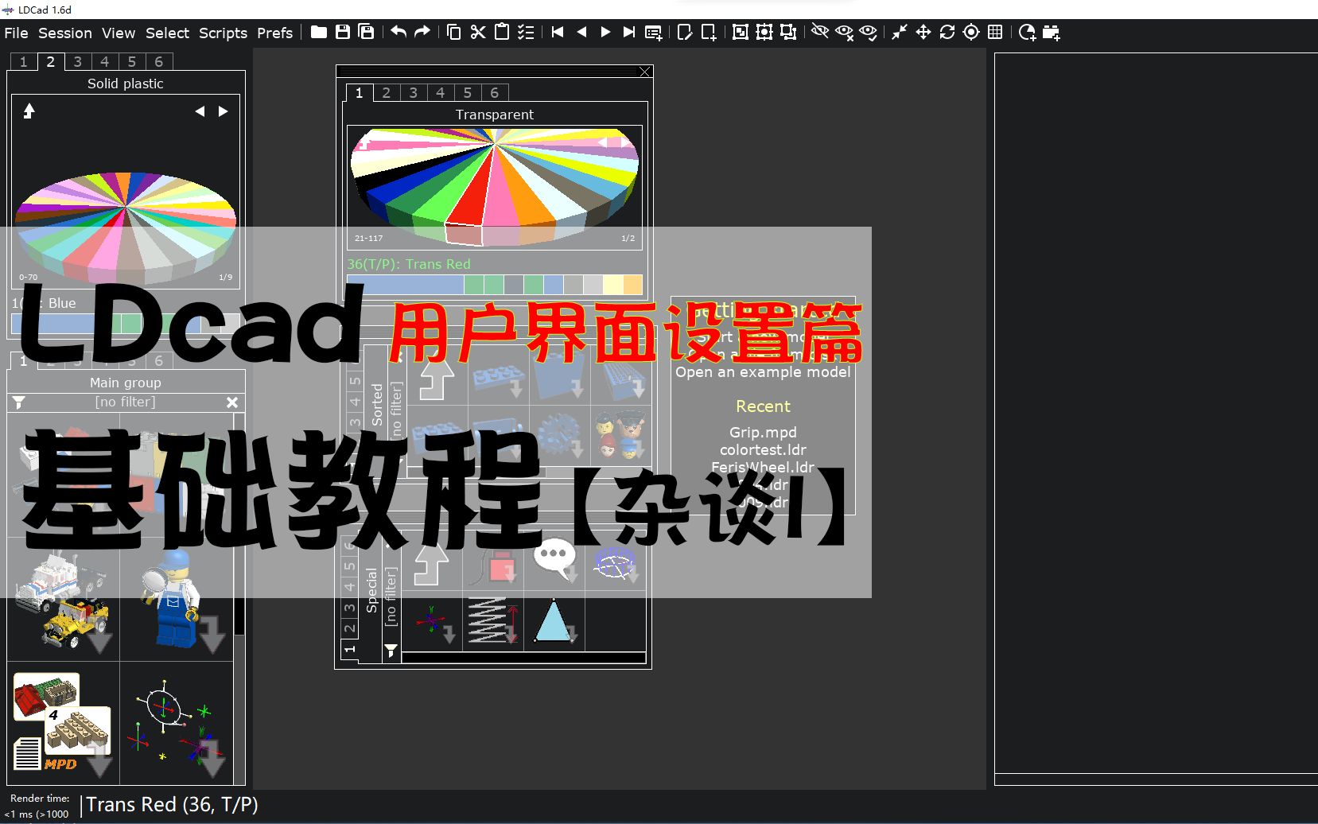The height and width of the screenshot is (824, 1318).
Task: Hide the selection with the crossed-eye icon
Action: point(820,32)
